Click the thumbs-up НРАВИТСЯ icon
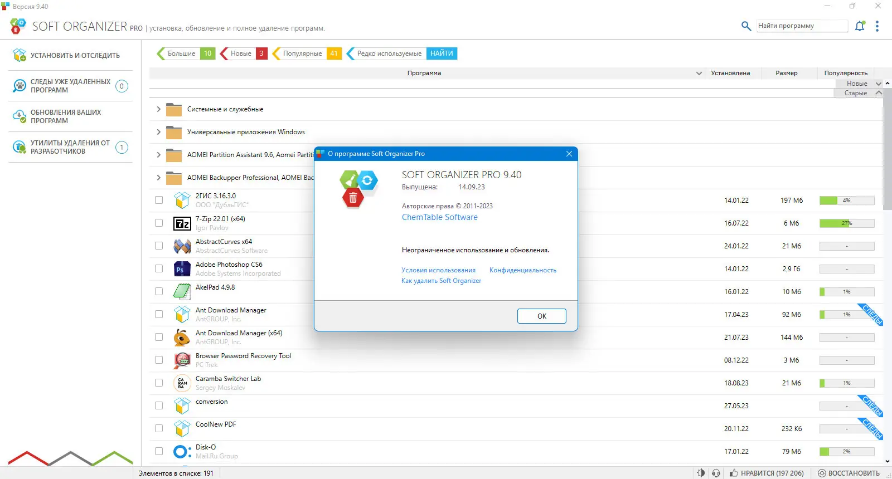The height and width of the screenshot is (479, 892). click(734, 473)
